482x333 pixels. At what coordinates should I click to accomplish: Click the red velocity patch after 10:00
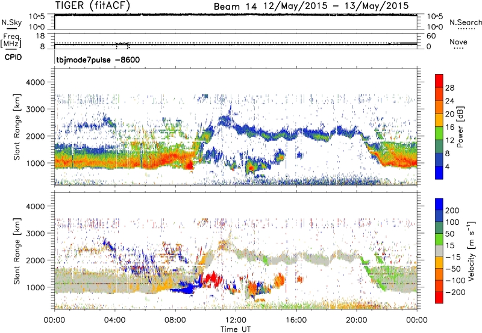click(212, 278)
